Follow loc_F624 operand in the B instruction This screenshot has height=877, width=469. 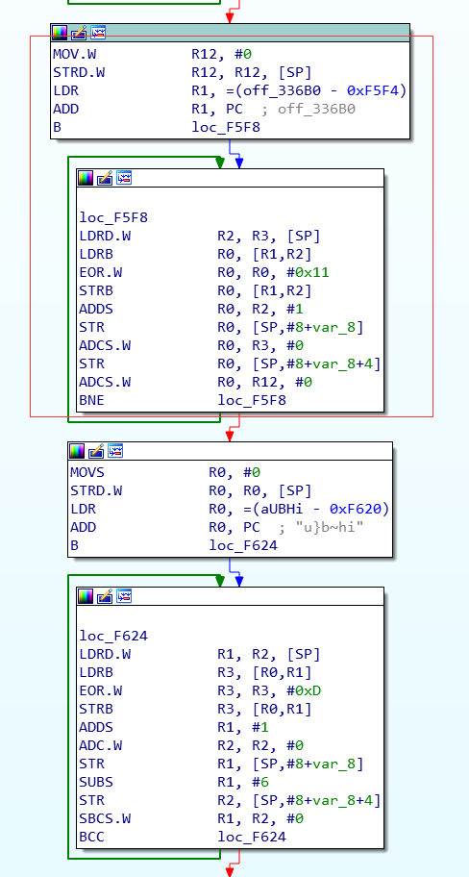coord(242,545)
